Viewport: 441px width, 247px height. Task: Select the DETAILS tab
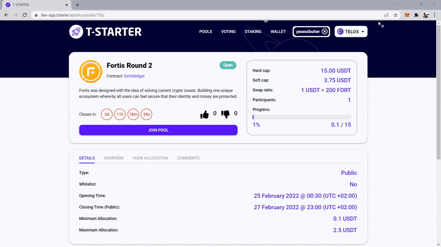86,158
